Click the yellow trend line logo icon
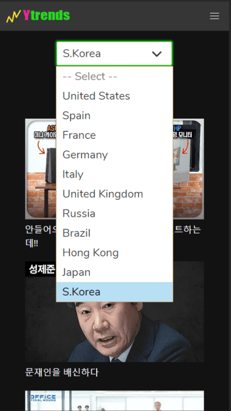Viewport: 231px width, 411px height. (13, 17)
